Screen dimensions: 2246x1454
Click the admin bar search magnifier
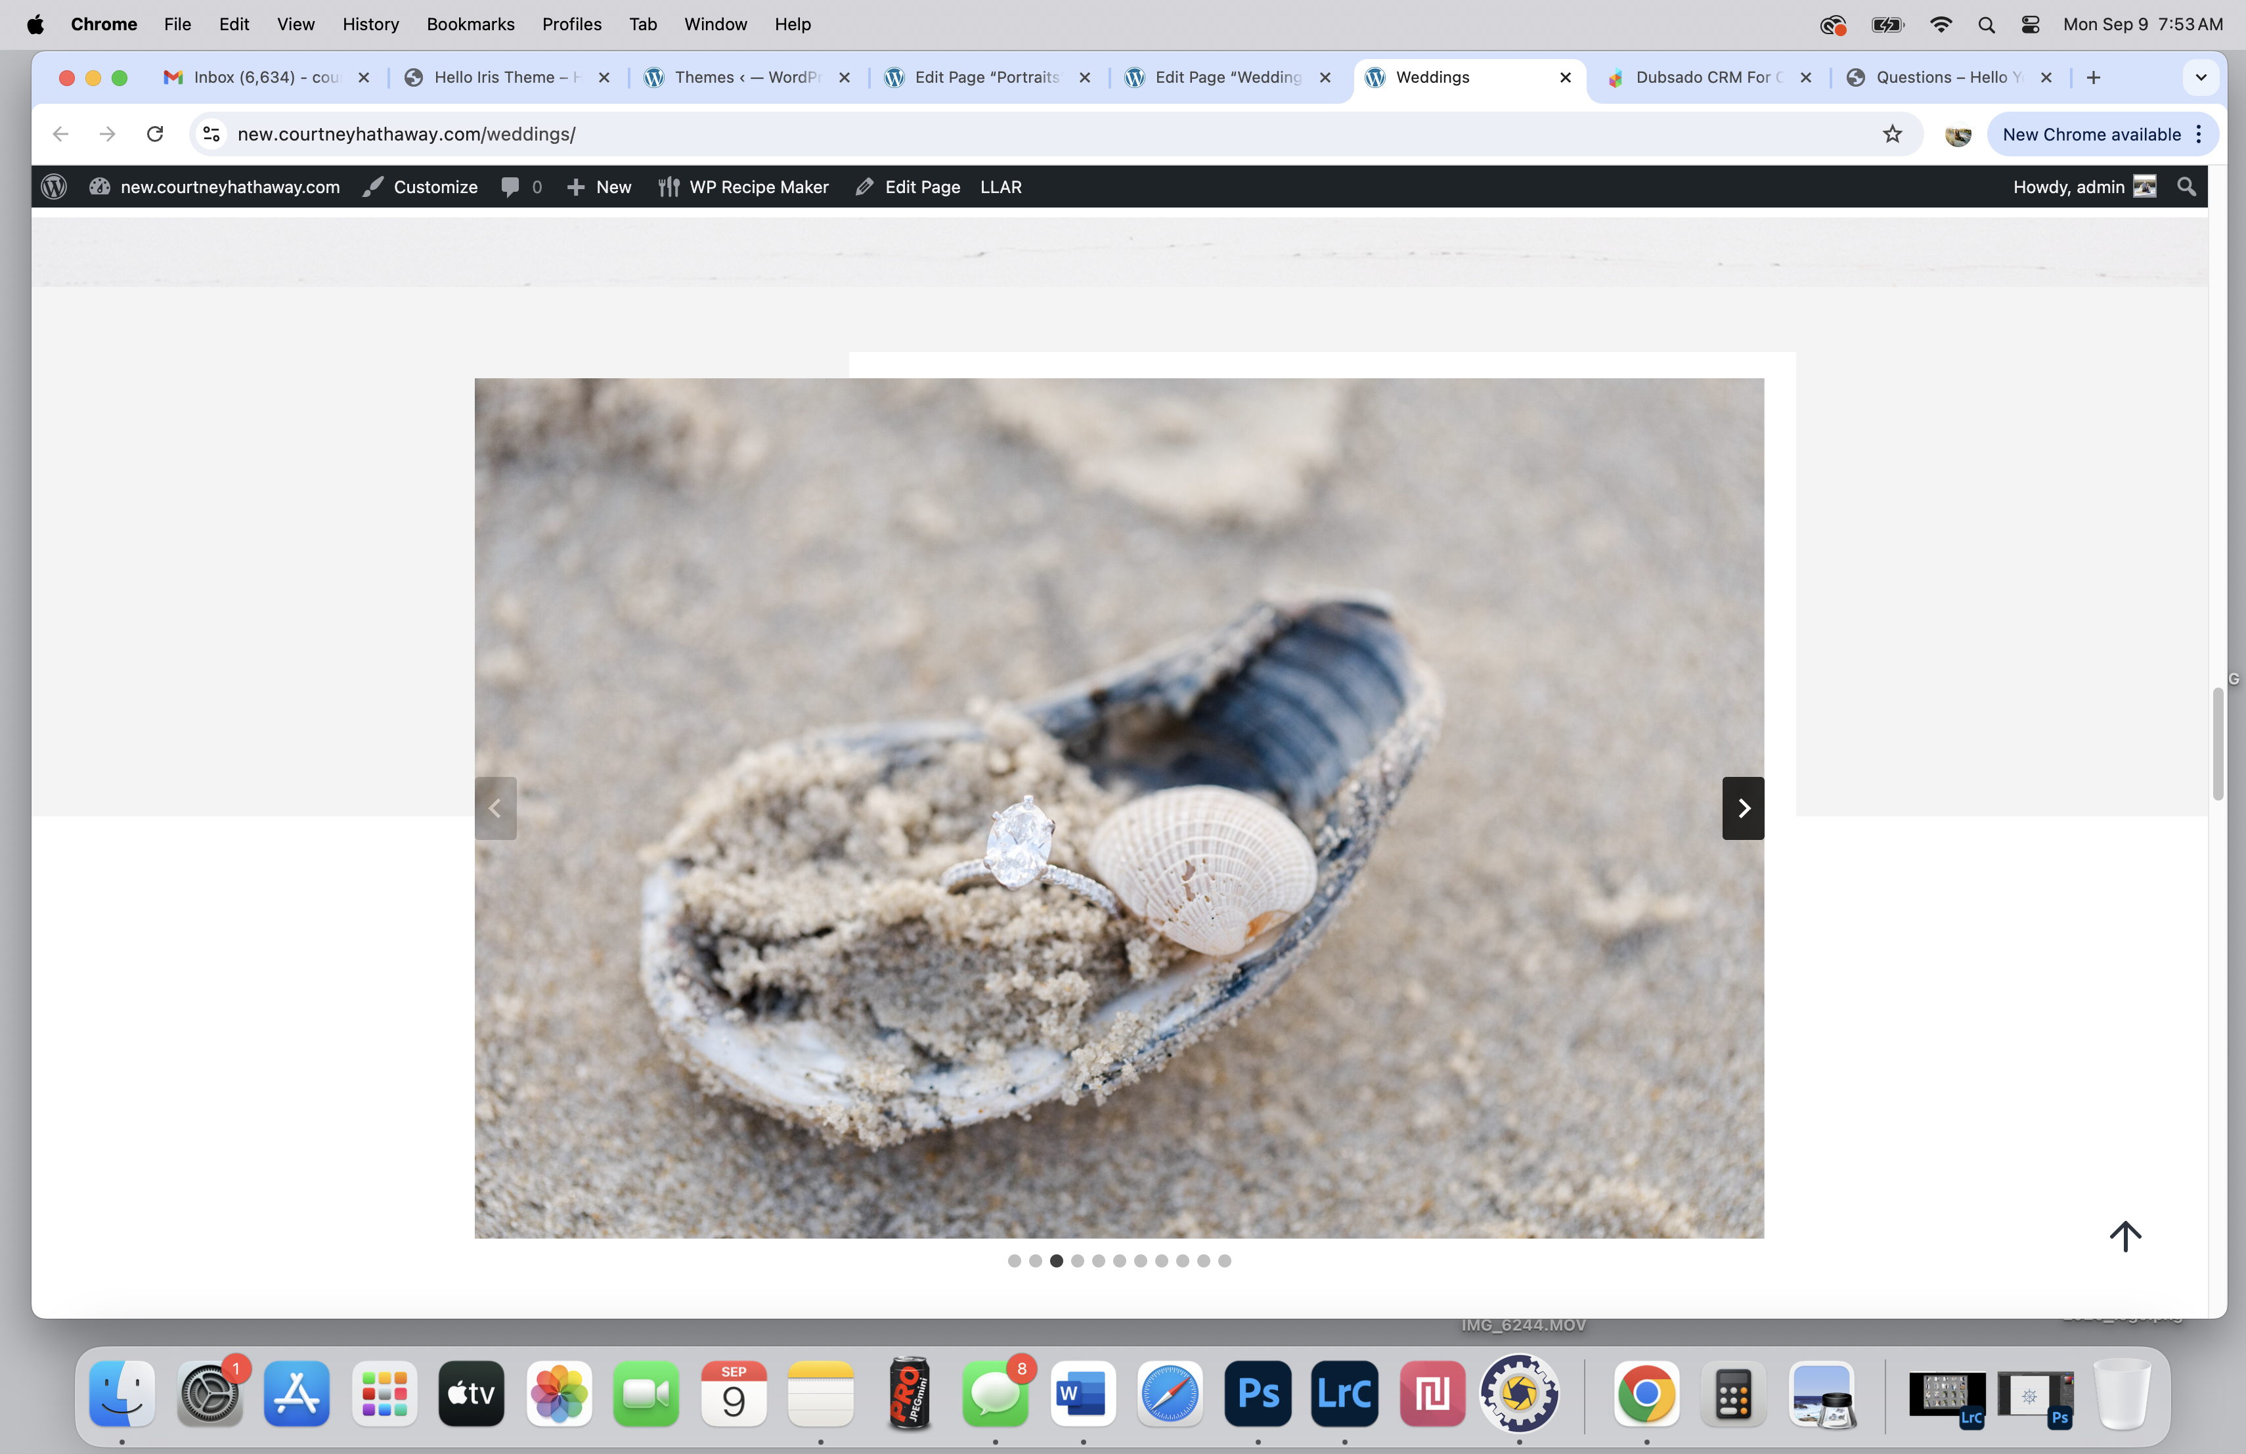(2186, 187)
